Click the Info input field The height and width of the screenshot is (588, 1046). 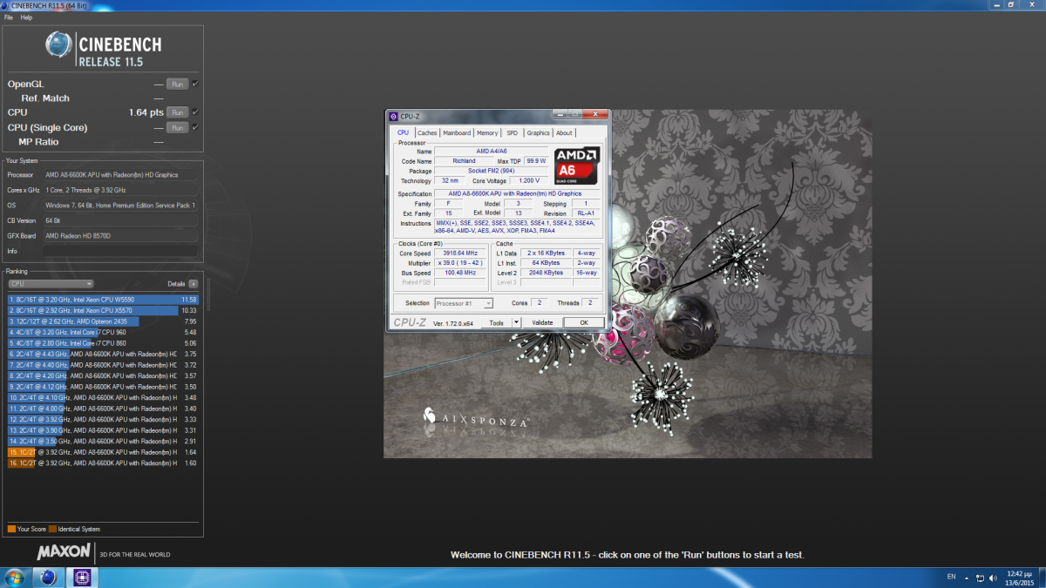coord(120,251)
